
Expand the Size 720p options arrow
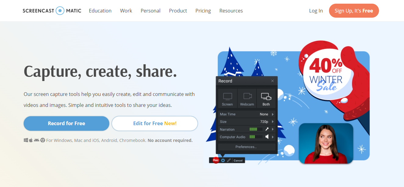coord(273,122)
